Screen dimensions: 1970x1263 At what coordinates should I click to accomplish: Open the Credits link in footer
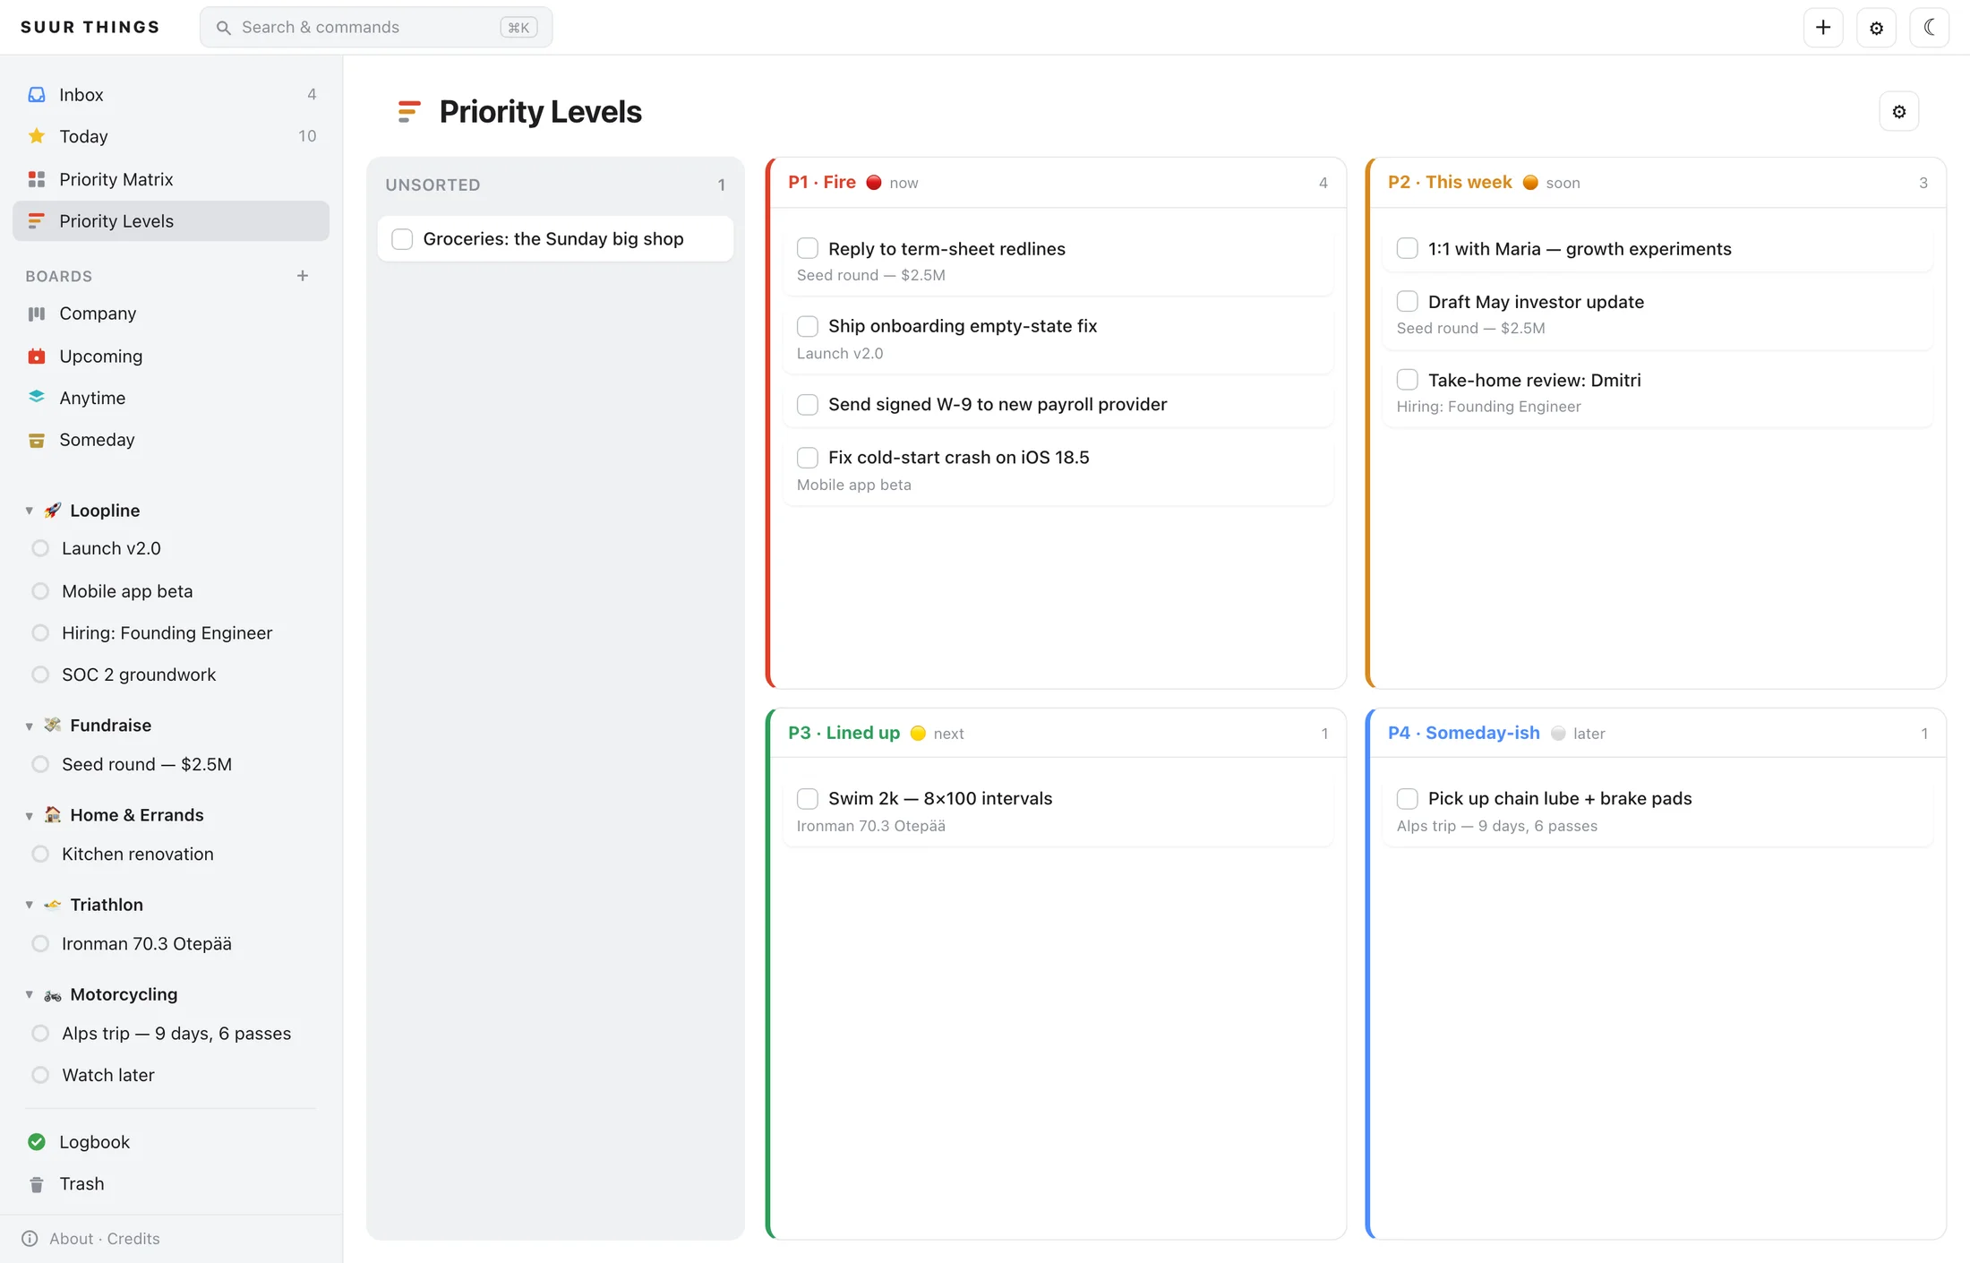coord(133,1239)
